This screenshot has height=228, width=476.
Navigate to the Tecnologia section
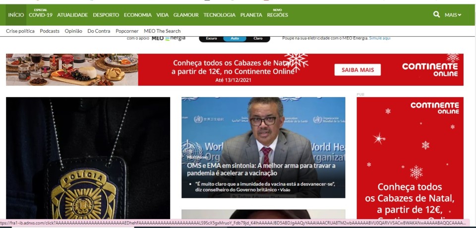[219, 15]
